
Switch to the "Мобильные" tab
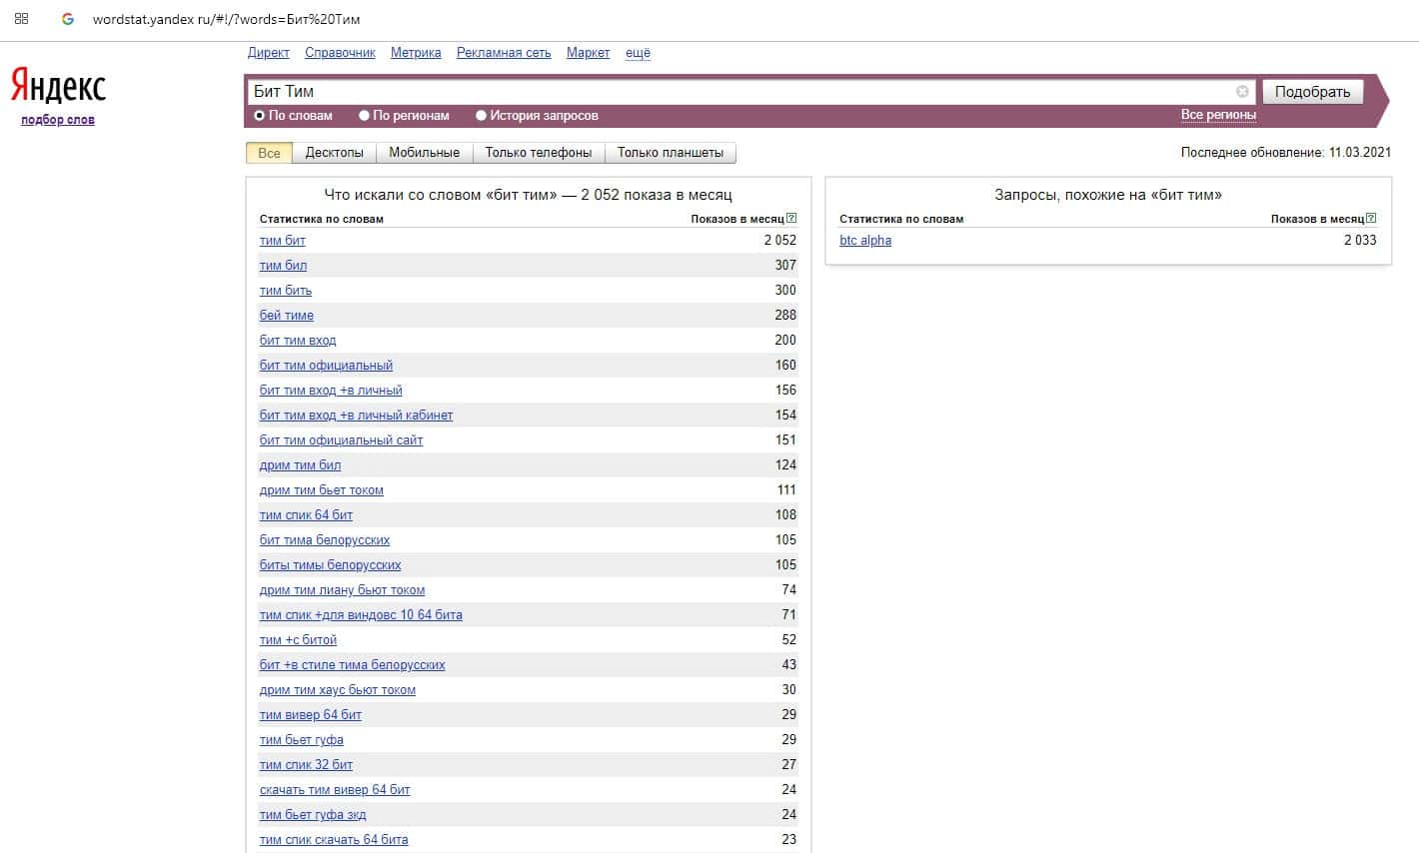point(424,153)
